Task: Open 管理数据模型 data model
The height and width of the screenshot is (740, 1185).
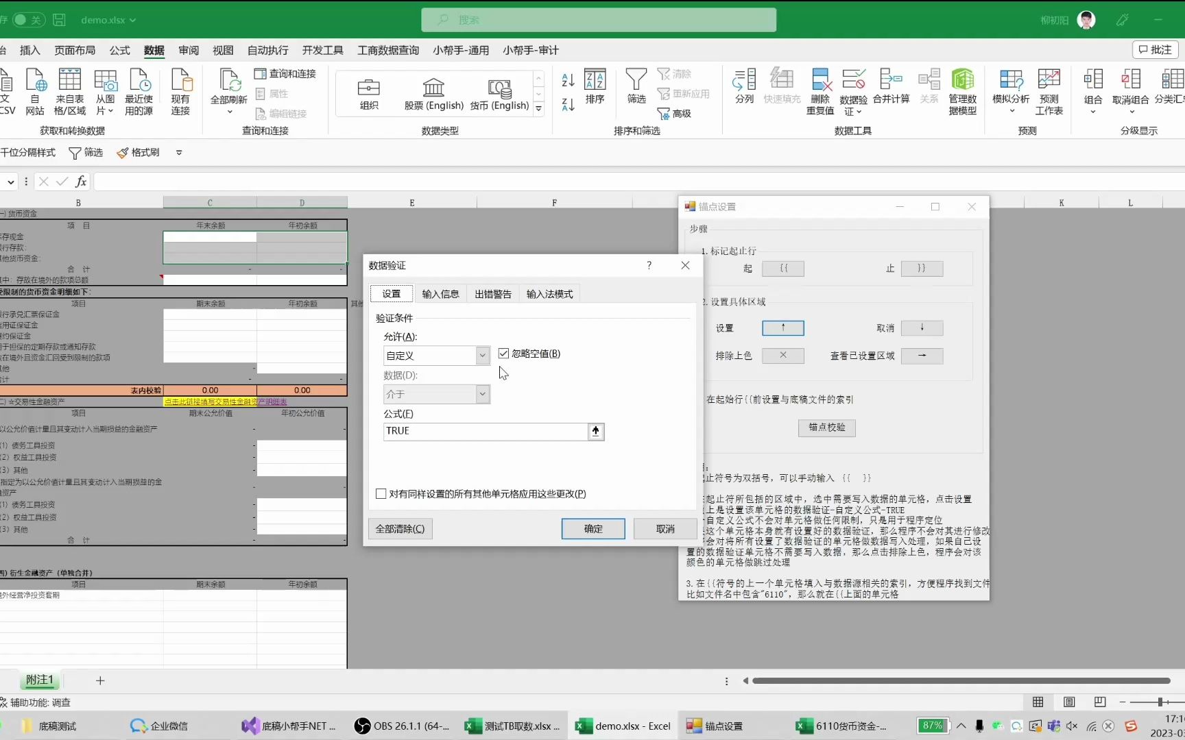Action: click(x=963, y=92)
